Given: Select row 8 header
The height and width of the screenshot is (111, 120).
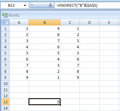Looking at the screenshot, I should [6, 71].
